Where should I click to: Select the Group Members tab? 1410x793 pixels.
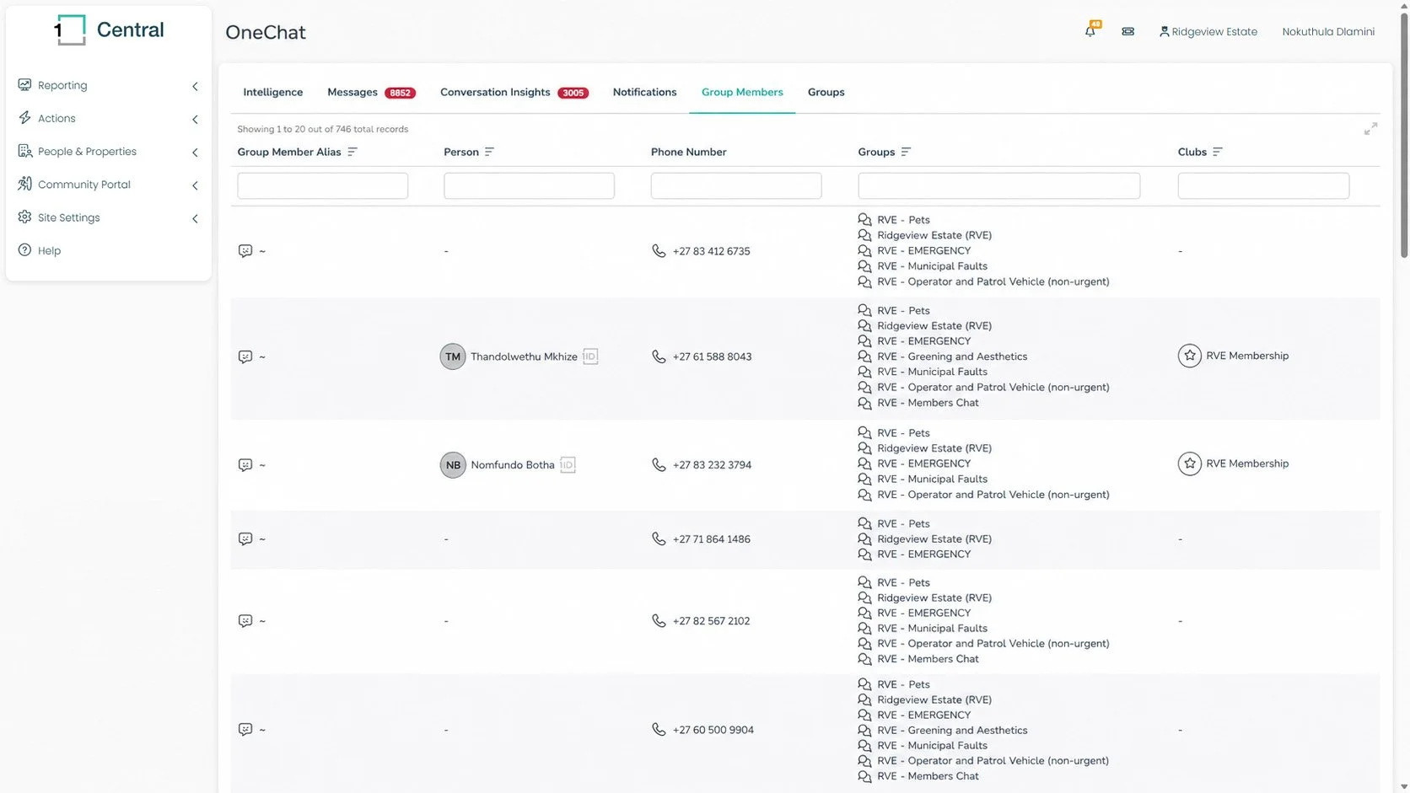(x=742, y=92)
